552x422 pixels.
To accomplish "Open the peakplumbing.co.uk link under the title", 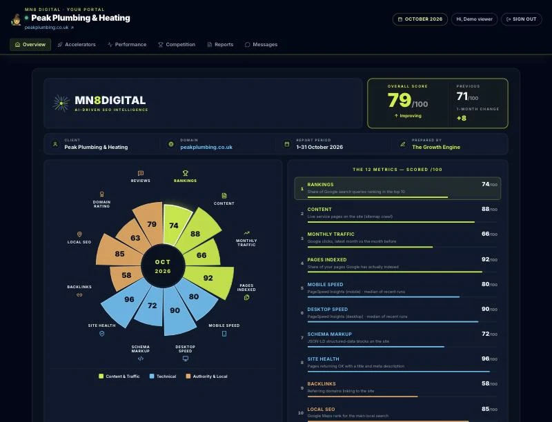I will pyautogui.click(x=49, y=28).
